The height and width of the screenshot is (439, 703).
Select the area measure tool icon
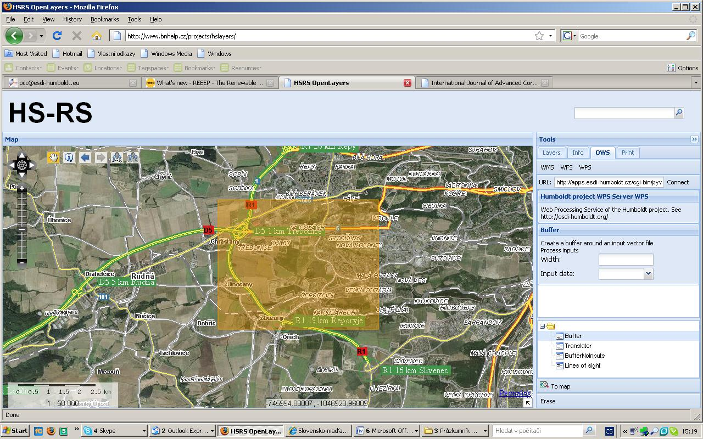click(x=132, y=157)
